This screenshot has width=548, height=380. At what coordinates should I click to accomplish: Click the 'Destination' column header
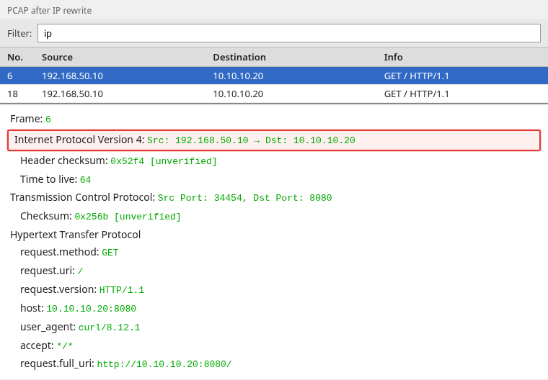[239, 58]
